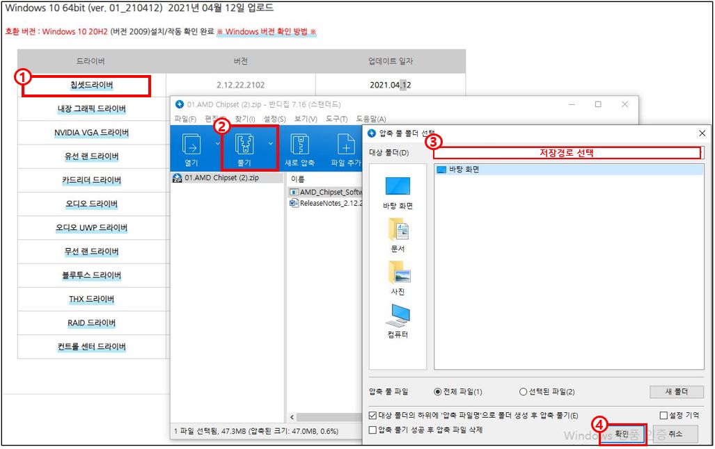715x449 pixels.
Task: Click the 이름 column header in file list
Action: pyautogui.click(x=298, y=179)
